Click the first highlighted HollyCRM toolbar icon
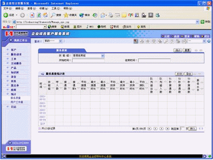The width and height of the screenshot is (213, 160). pos(136,41)
